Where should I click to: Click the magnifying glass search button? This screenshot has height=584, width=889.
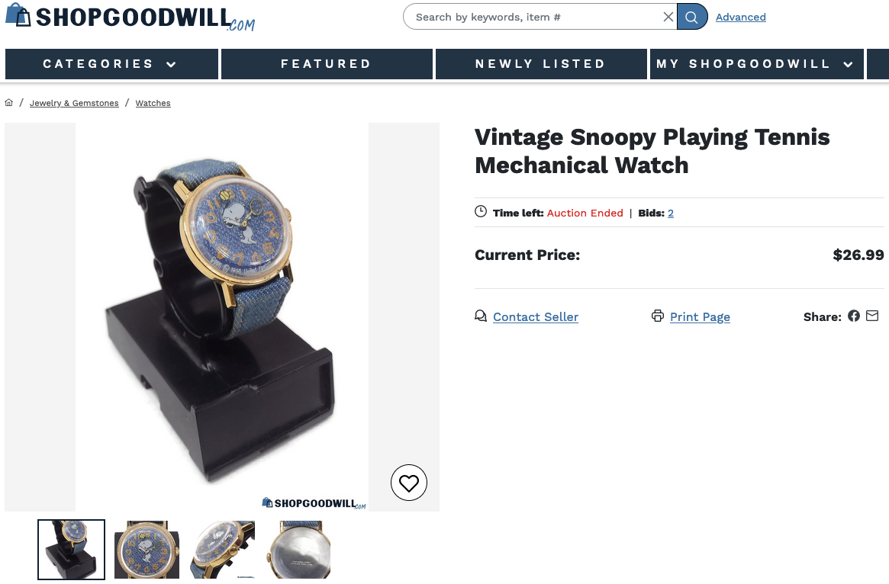pyautogui.click(x=691, y=17)
